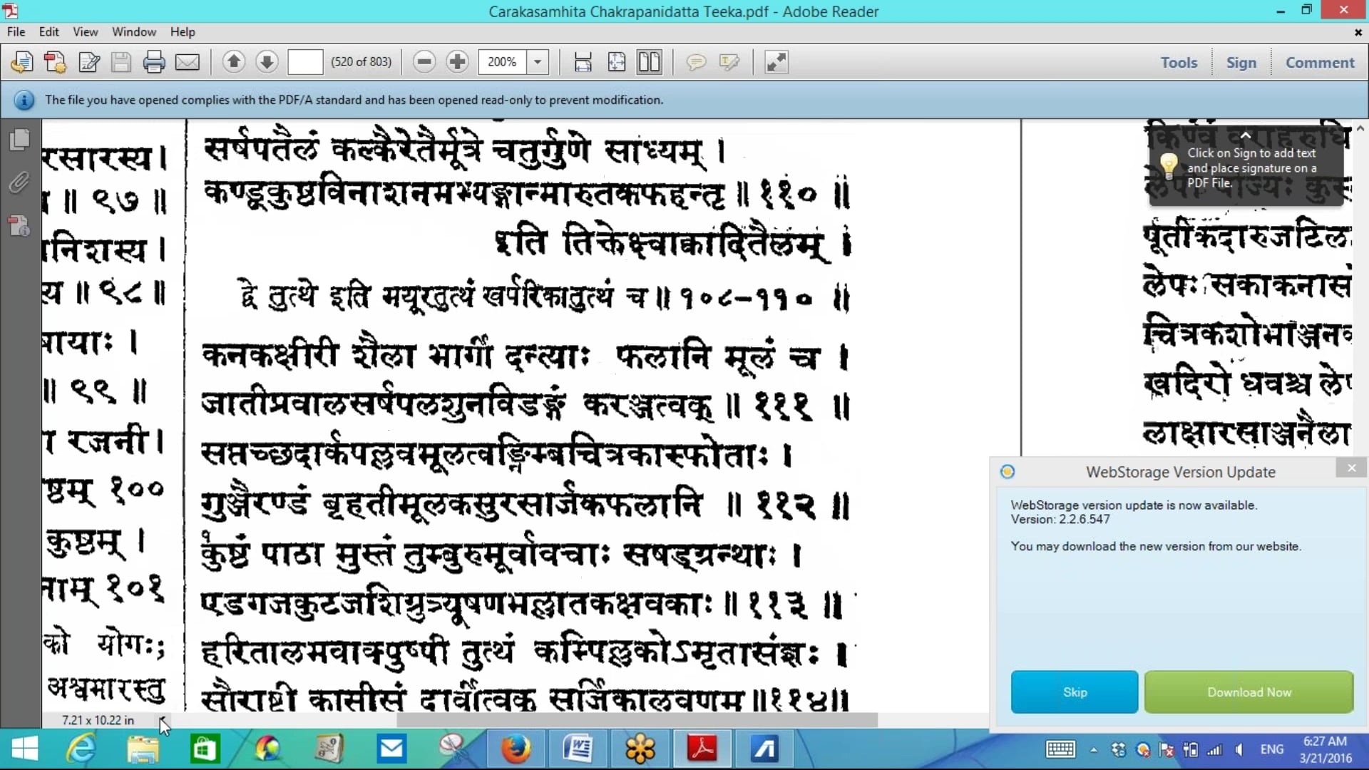Go to previous page arrow
Image resolution: width=1369 pixels, height=770 pixels.
(233, 62)
